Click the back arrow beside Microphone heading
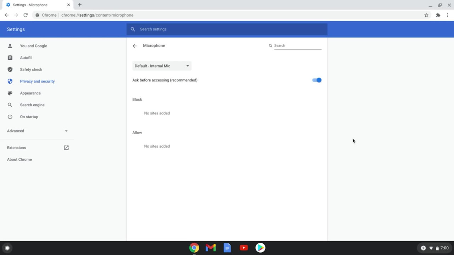The image size is (454, 255). pos(135,46)
